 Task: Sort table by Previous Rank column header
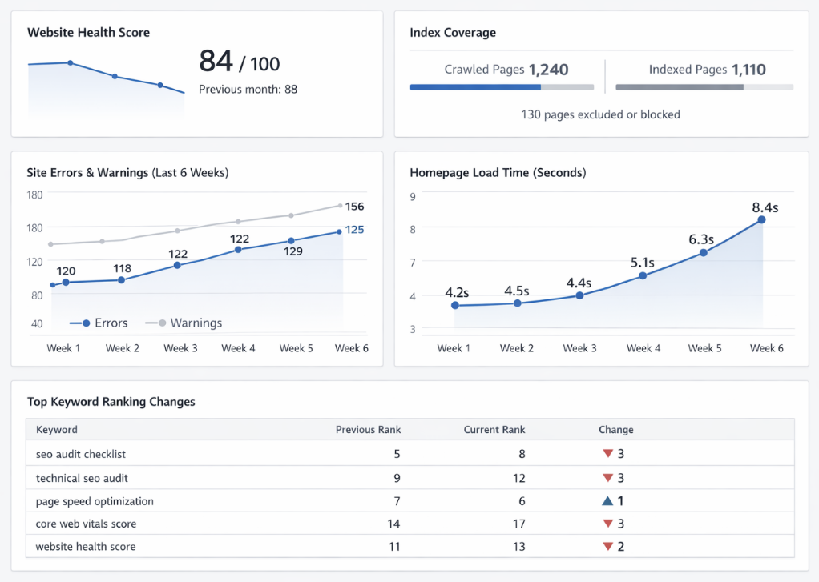368,430
